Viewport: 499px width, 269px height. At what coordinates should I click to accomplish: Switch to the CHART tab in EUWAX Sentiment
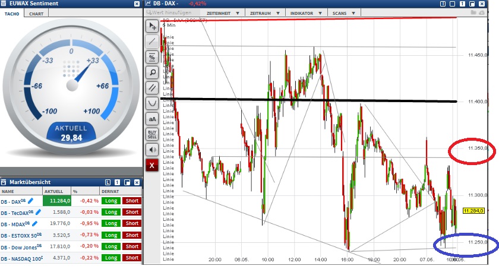36,14
